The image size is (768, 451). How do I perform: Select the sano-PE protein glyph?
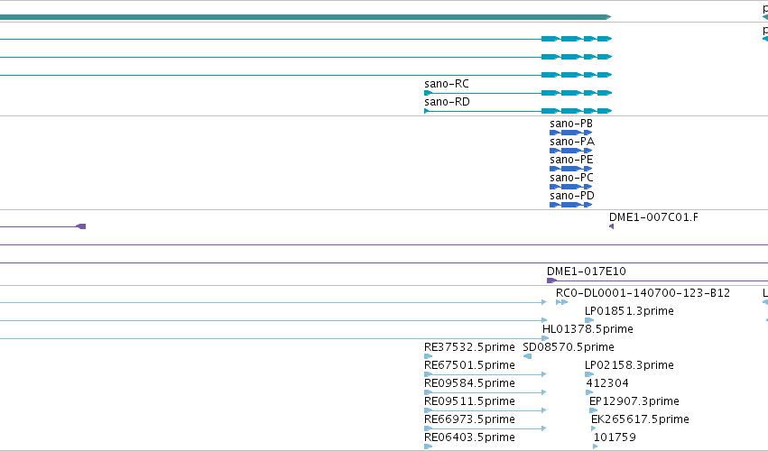tap(571, 169)
